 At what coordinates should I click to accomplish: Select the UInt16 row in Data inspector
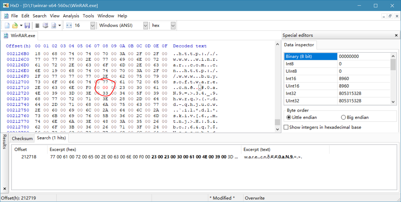coord(337,86)
